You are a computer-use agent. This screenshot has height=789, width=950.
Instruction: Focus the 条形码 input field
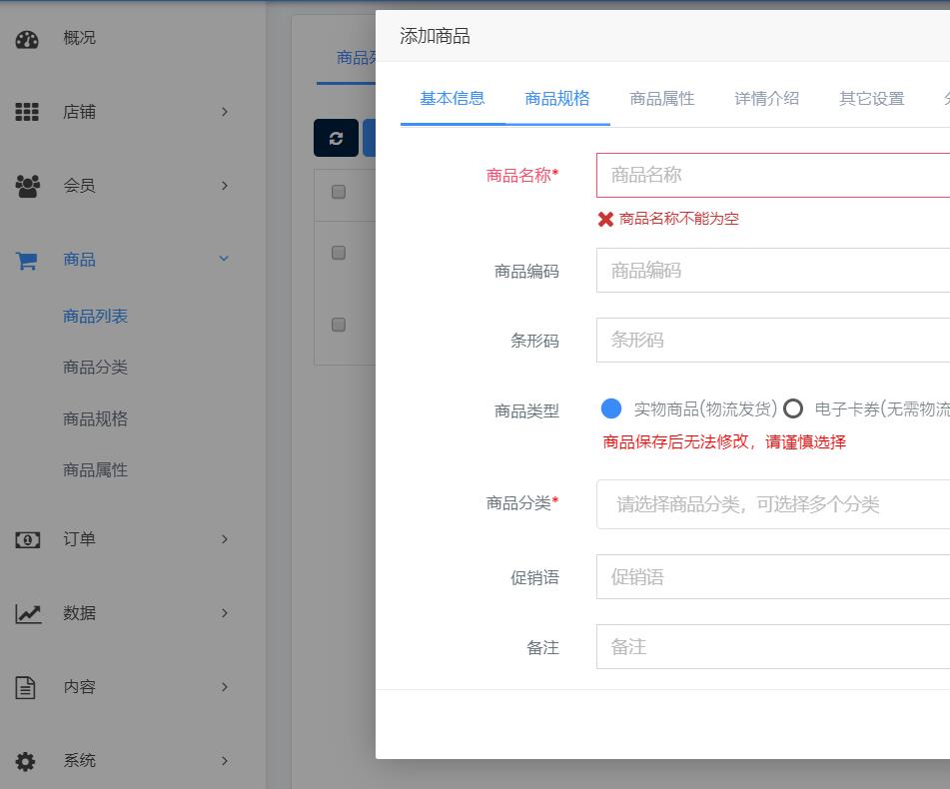pos(773,341)
